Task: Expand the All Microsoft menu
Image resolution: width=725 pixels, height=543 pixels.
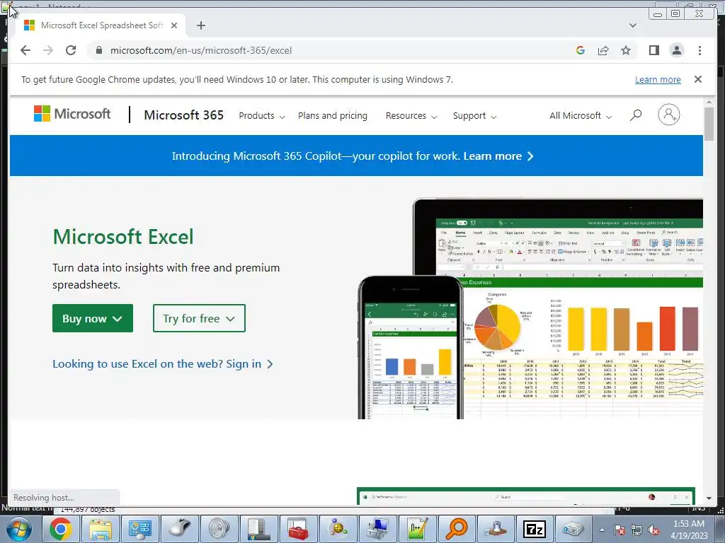Action: 581,116
